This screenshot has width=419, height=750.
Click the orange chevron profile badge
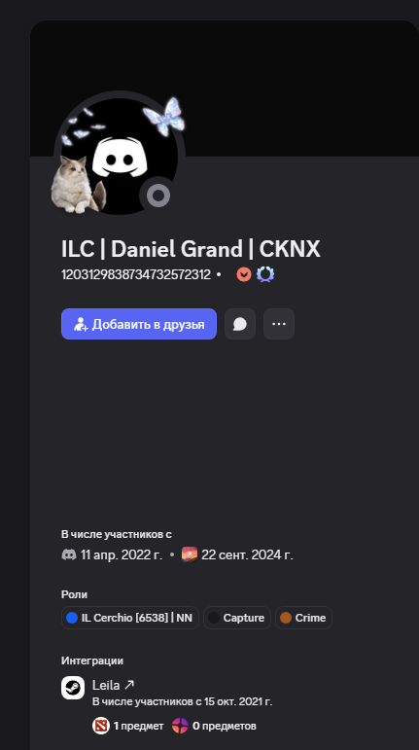244,274
